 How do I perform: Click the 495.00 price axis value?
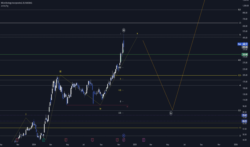[245, 38]
